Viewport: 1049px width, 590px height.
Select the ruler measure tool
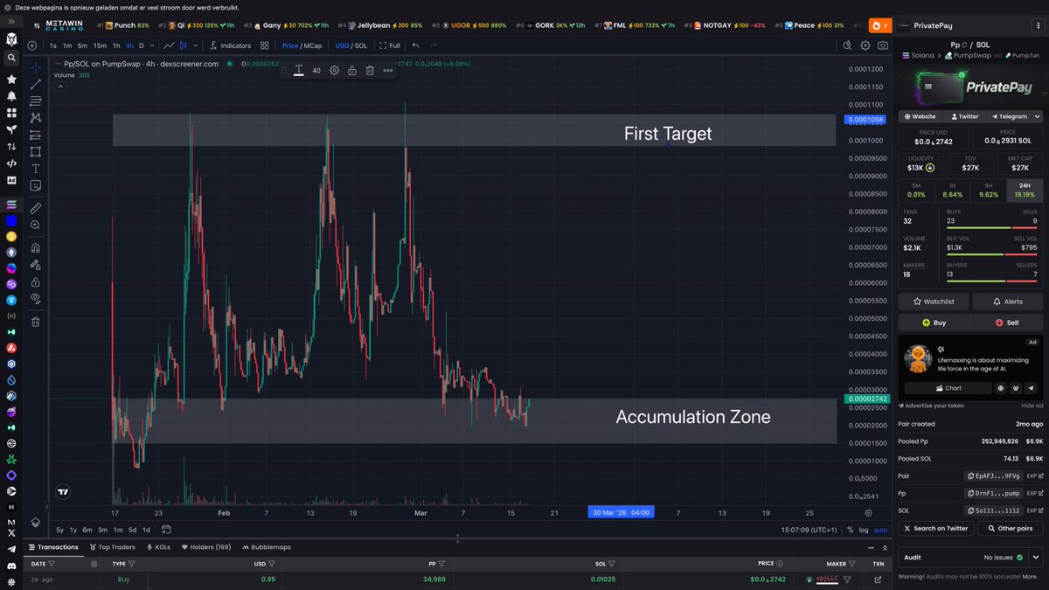point(36,208)
